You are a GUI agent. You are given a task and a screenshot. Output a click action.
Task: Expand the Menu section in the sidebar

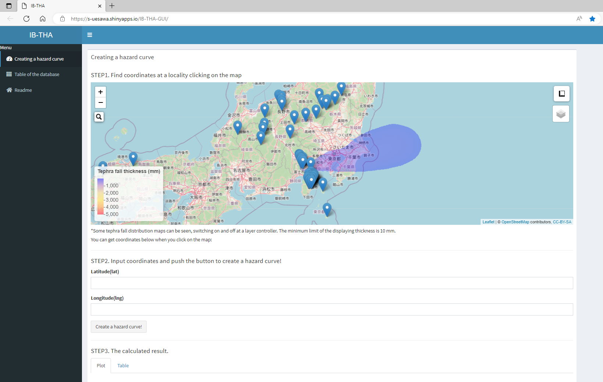pos(6,47)
